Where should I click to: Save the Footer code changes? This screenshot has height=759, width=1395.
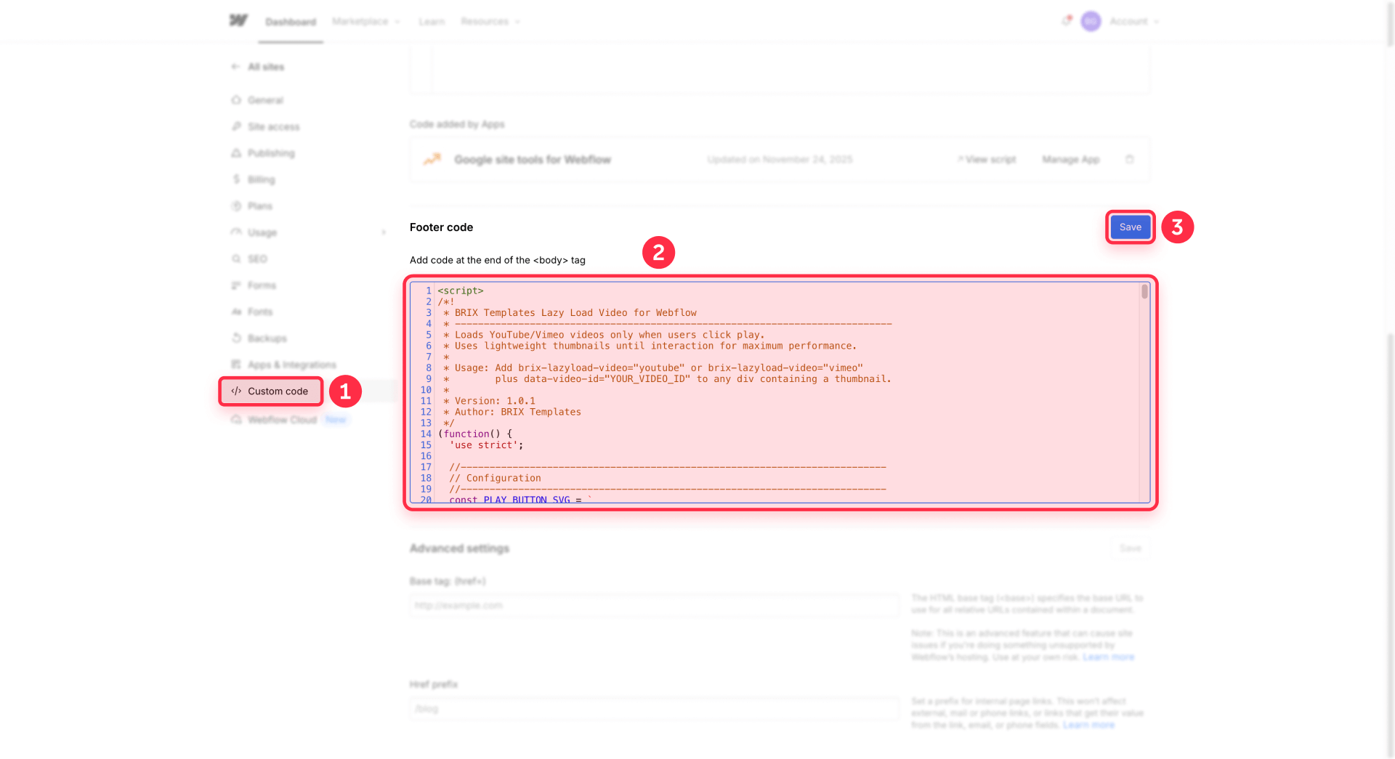click(x=1130, y=227)
